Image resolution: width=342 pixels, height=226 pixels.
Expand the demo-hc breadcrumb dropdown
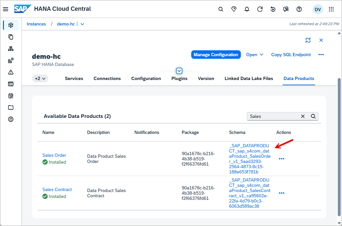82,24
